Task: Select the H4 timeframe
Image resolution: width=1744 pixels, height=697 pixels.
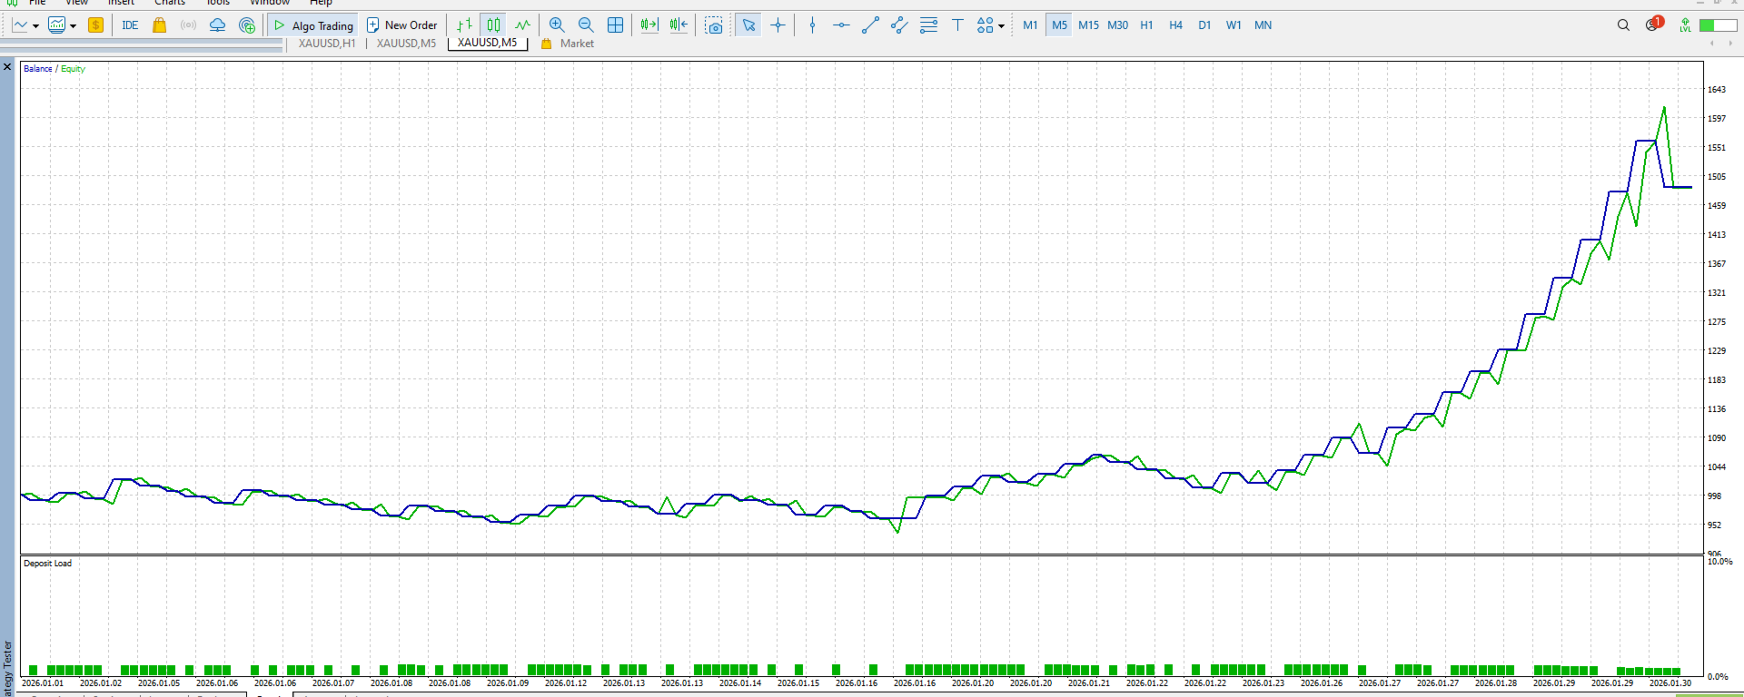Action: click(x=1175, y=25)
